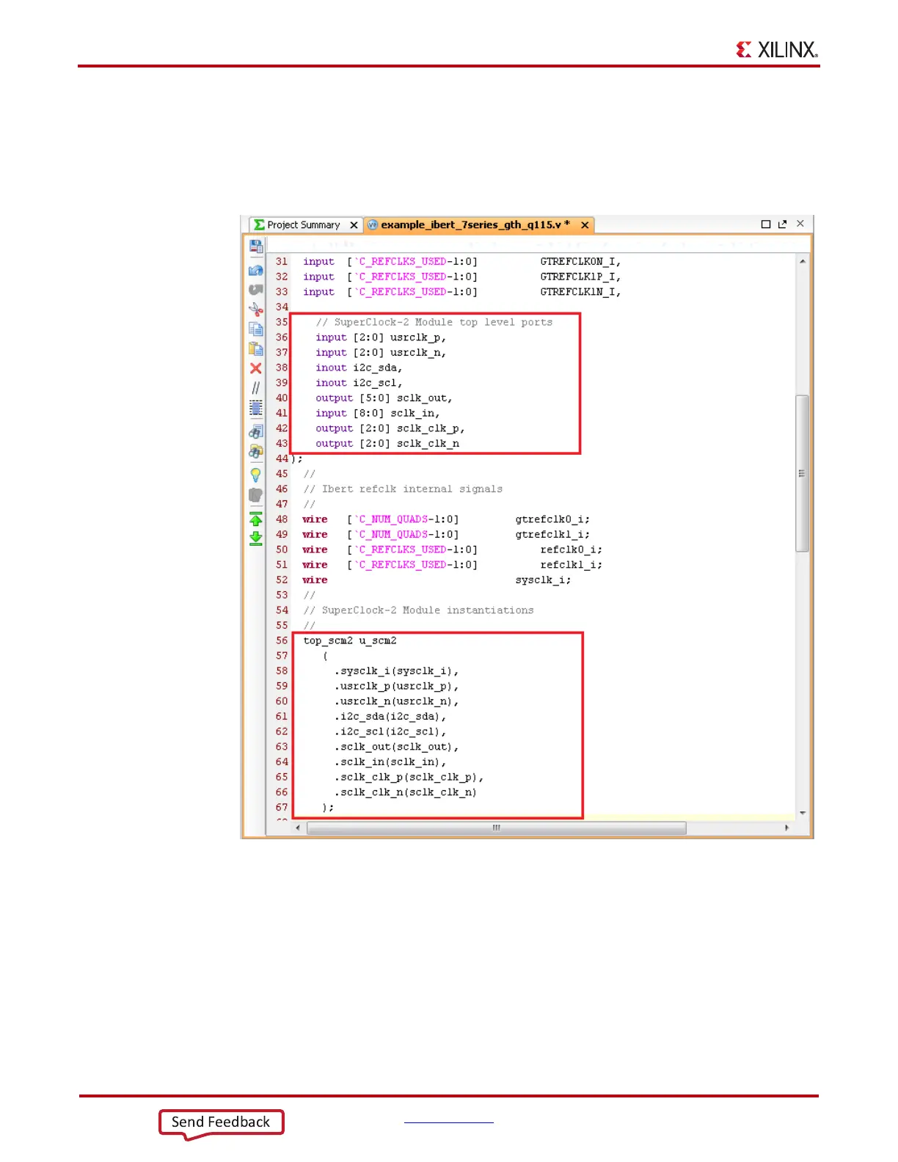The image size is (898, 1162).
Task: Click '.i2c_scl(i2c_scl),' port connection
Action: 390,731
